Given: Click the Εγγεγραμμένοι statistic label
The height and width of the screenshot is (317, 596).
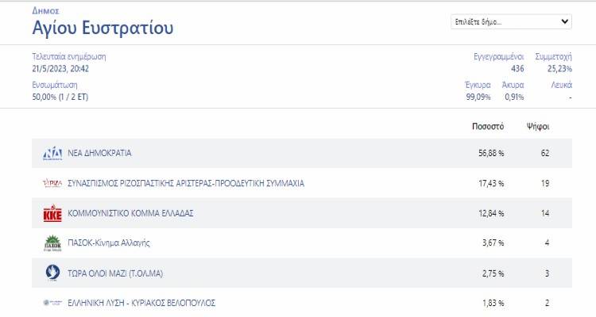Looking at the screenshot, I should point(498,57).
